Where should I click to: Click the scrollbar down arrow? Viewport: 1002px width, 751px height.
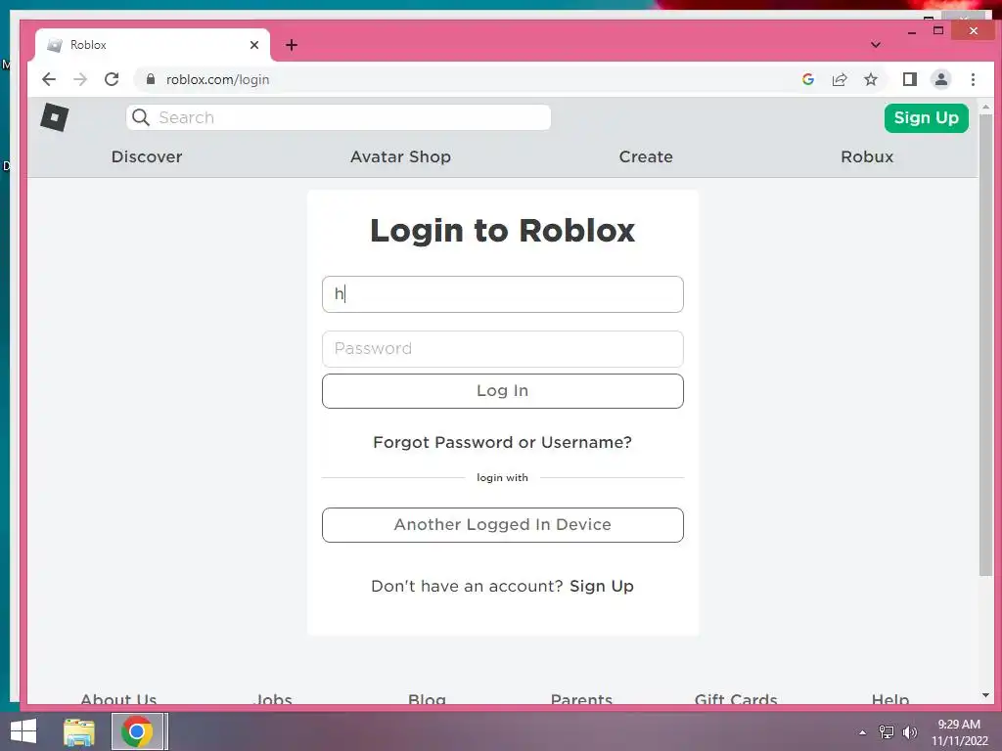[985, 695]
